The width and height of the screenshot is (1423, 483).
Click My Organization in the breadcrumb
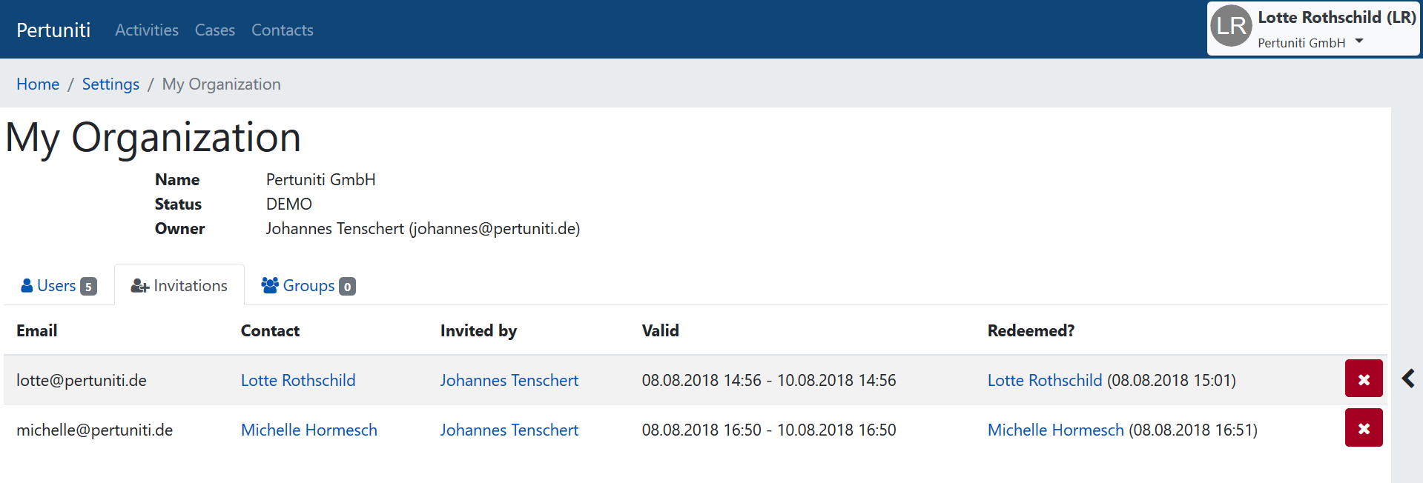click(222, 84)
